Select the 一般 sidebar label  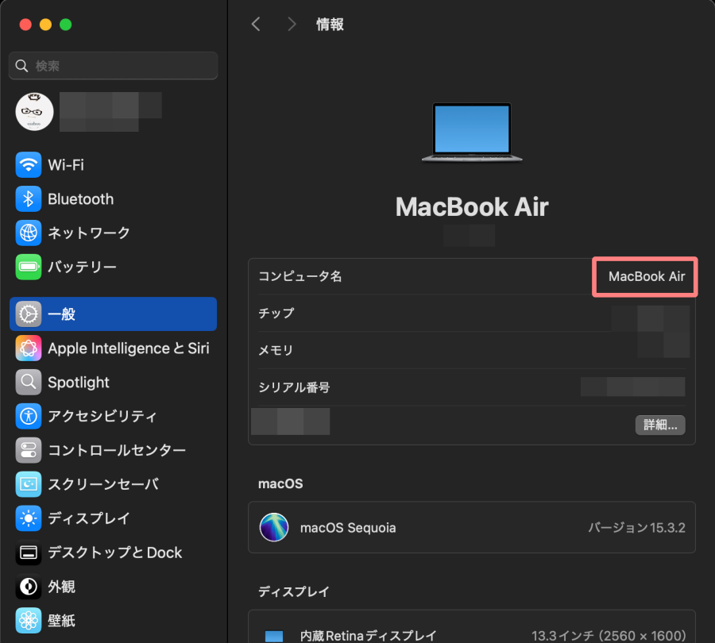coord(61,314)
